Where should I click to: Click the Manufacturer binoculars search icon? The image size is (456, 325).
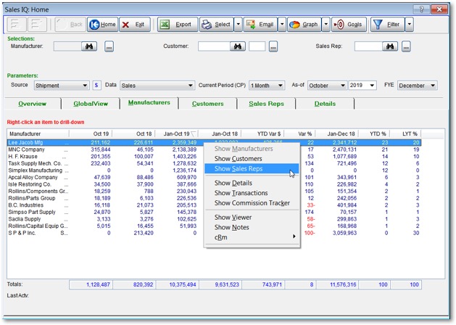(x=89, y=46)
